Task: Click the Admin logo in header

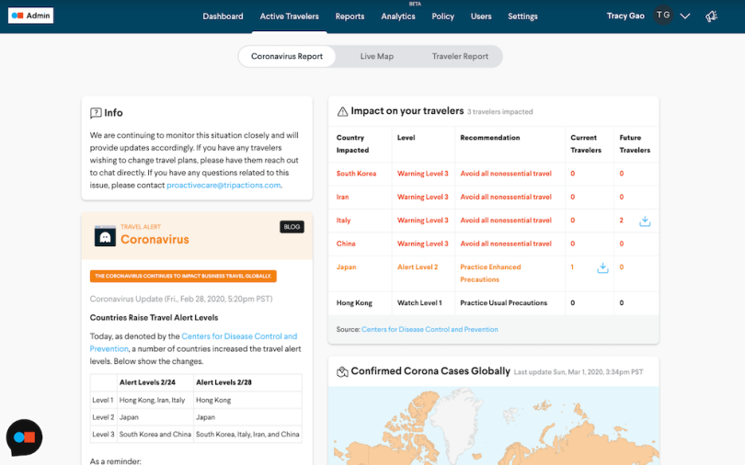Action: [30, 16]
